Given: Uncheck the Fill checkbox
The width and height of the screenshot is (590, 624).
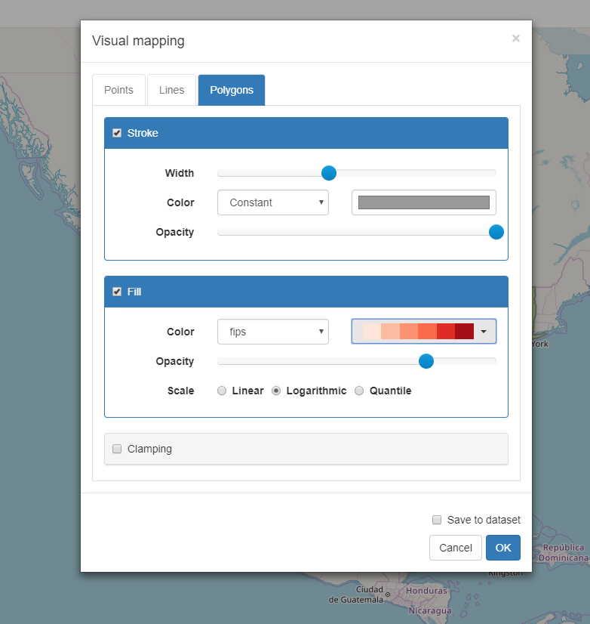Looking at the screenshot, I should [x=117, y=292].
